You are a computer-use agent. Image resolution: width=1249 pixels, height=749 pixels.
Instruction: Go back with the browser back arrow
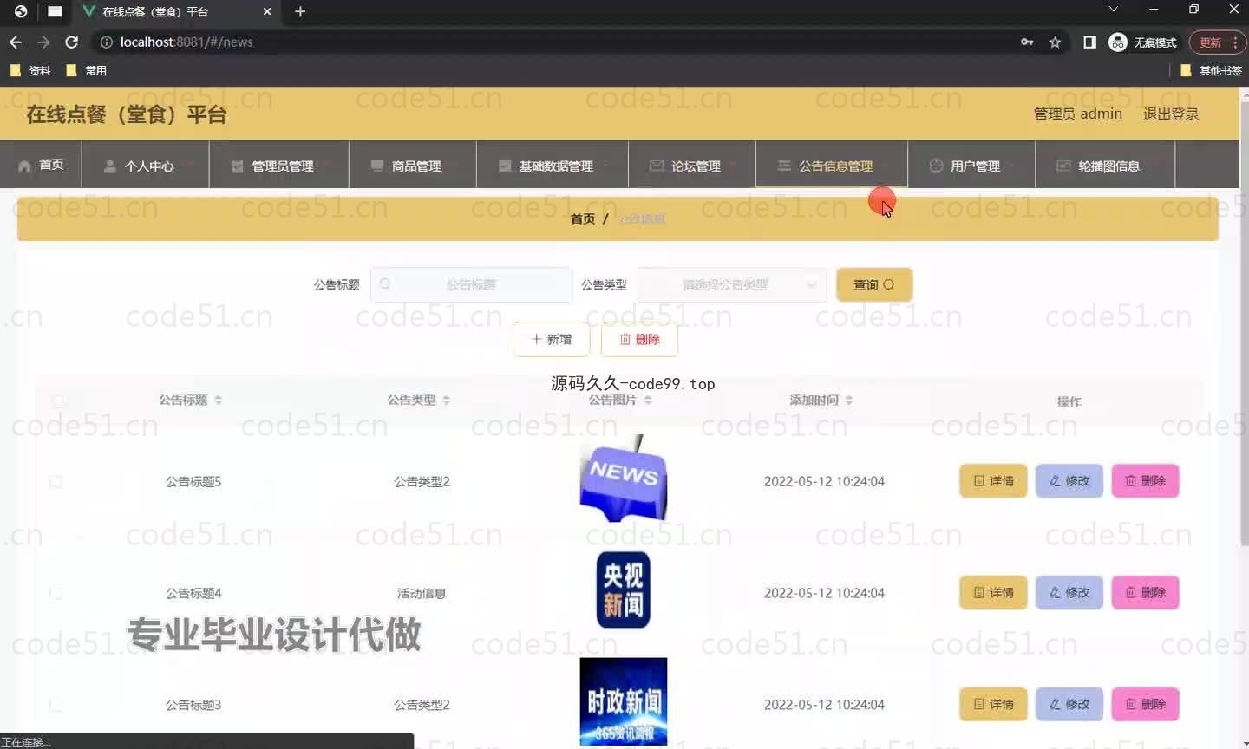coord(16,42)
